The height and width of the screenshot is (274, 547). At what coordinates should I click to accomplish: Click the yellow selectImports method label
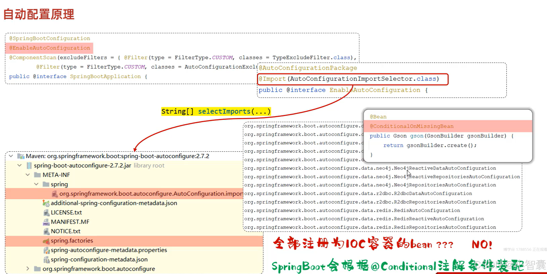click(216, 111)
